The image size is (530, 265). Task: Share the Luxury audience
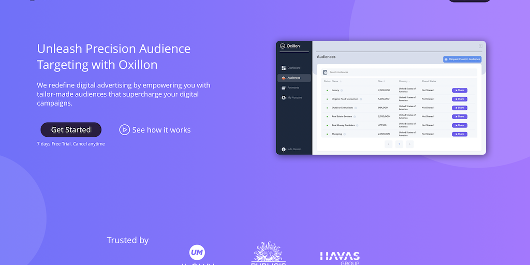(x=460, y=90)
